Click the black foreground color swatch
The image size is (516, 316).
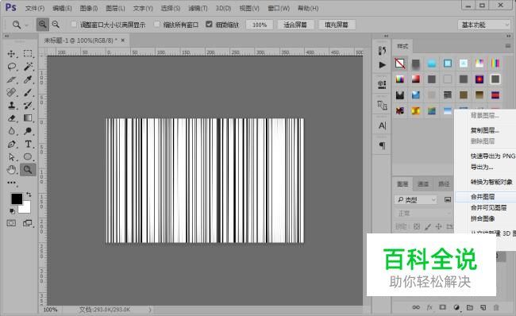tap(16, 198)
